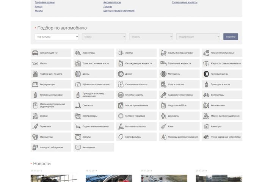The height and width of the screenshot is (182, 273).
Task: Open the Присадки в масла category text
Action: 220,84
